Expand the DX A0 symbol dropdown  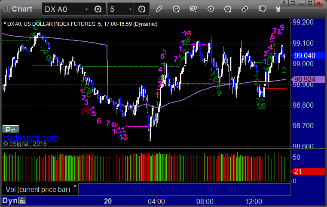coord(86,9)
